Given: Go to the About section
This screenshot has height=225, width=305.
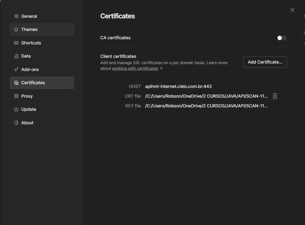Looking at the screenshot, I should click(x=27, y=123).
